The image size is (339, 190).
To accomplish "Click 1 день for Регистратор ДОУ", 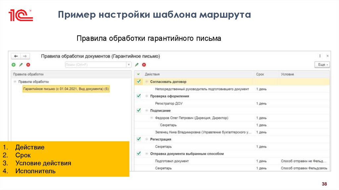I will pos(262,103).
